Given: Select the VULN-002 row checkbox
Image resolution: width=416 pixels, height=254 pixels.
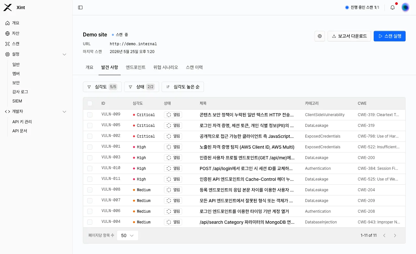Looking at the screenshot, I should 90,136.
